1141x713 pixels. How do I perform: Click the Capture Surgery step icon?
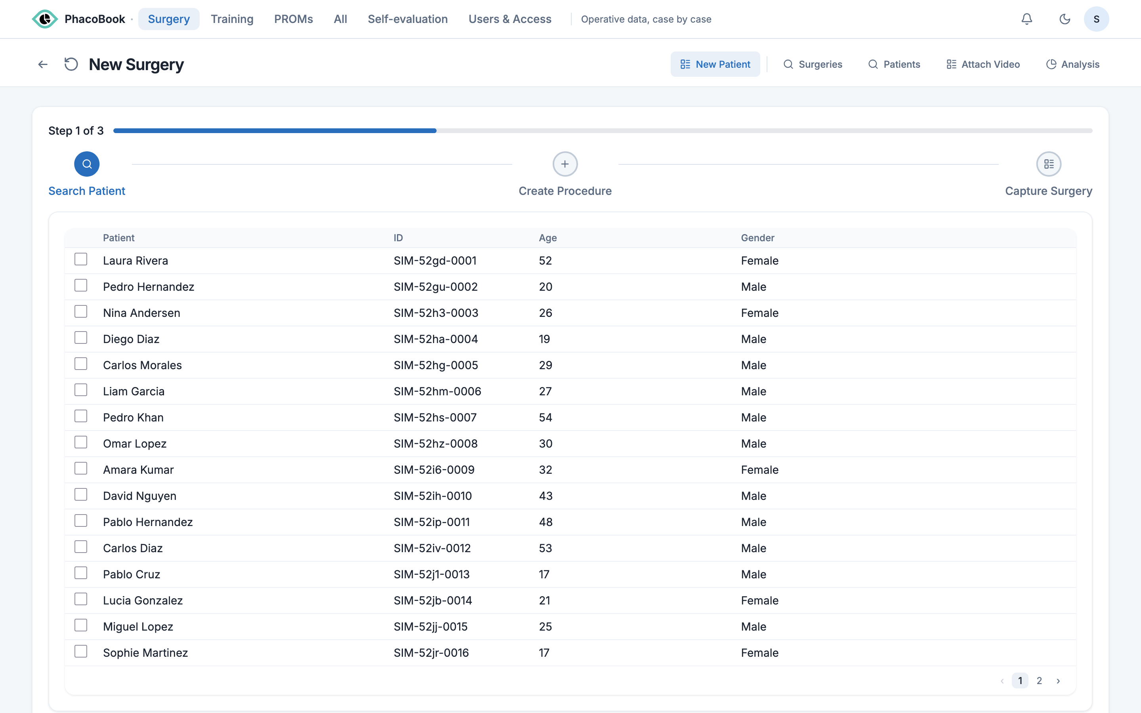[1049, 164]
